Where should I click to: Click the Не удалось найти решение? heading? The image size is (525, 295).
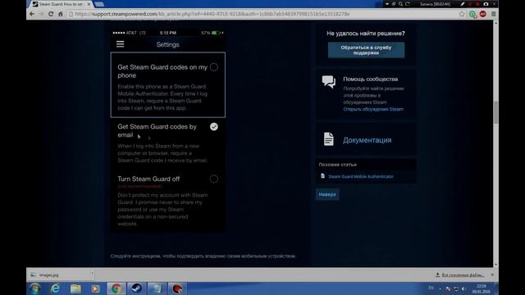pos(366,34)
